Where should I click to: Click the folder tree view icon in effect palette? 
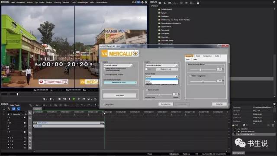tap(170, 3)
